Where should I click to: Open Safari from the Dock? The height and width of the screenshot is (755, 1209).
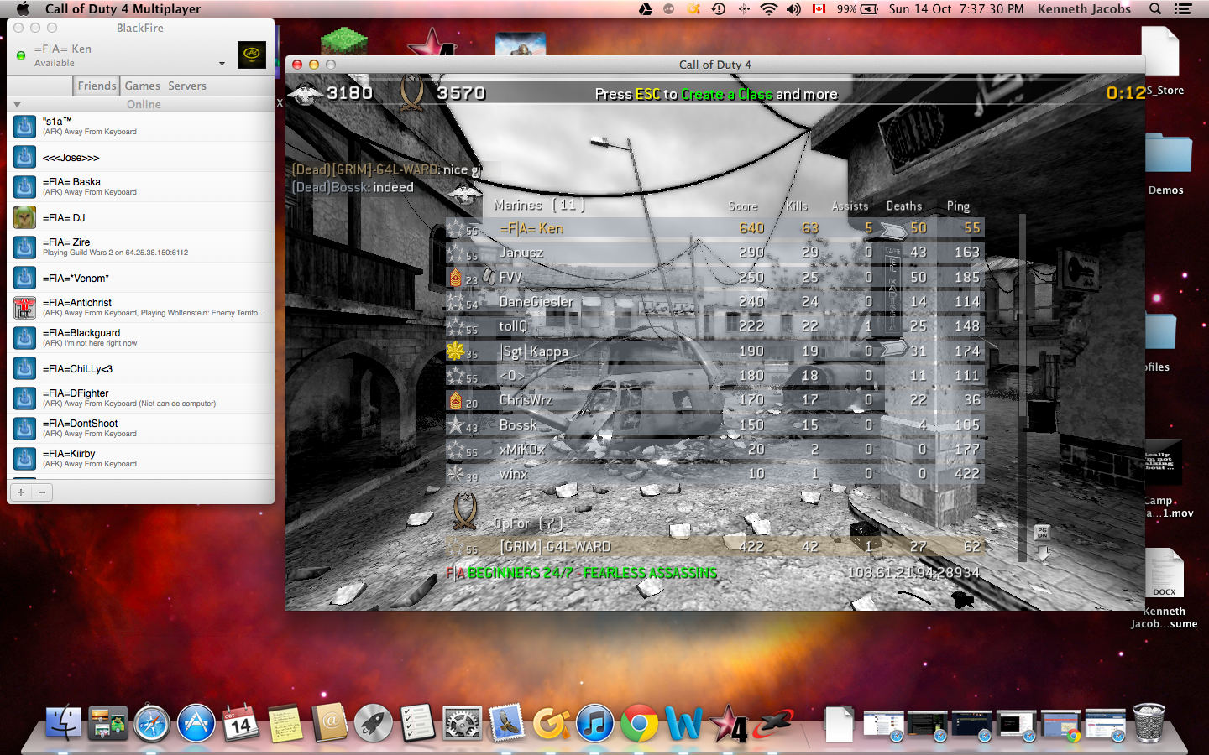click(152, 723)
